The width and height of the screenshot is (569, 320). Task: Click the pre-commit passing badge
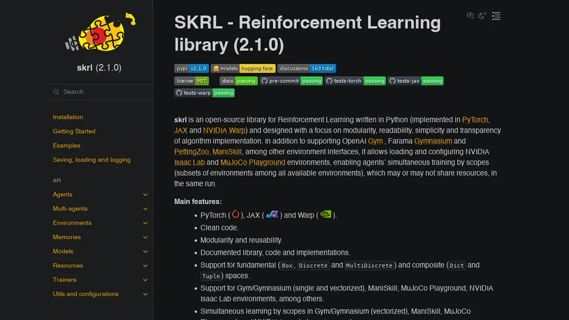click(291, 81)
